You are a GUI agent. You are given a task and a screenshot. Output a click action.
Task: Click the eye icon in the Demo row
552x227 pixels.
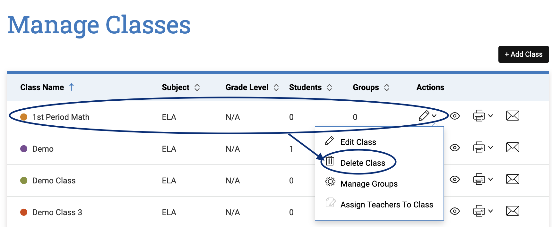tap(455, 147)
